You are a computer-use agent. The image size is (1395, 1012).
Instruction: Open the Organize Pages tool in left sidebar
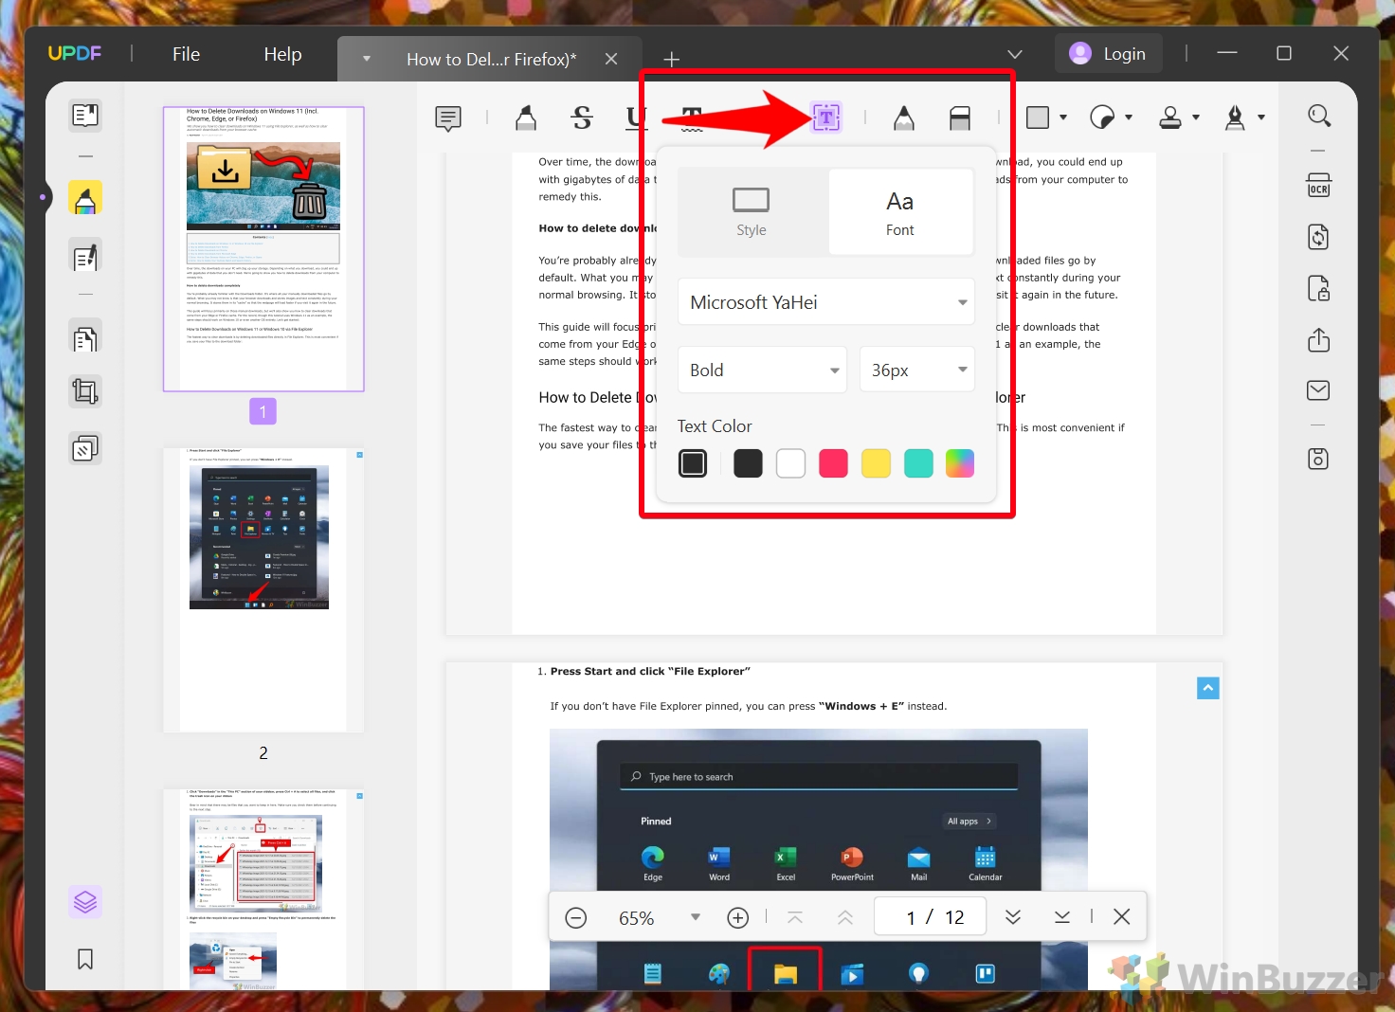(85, 338)
